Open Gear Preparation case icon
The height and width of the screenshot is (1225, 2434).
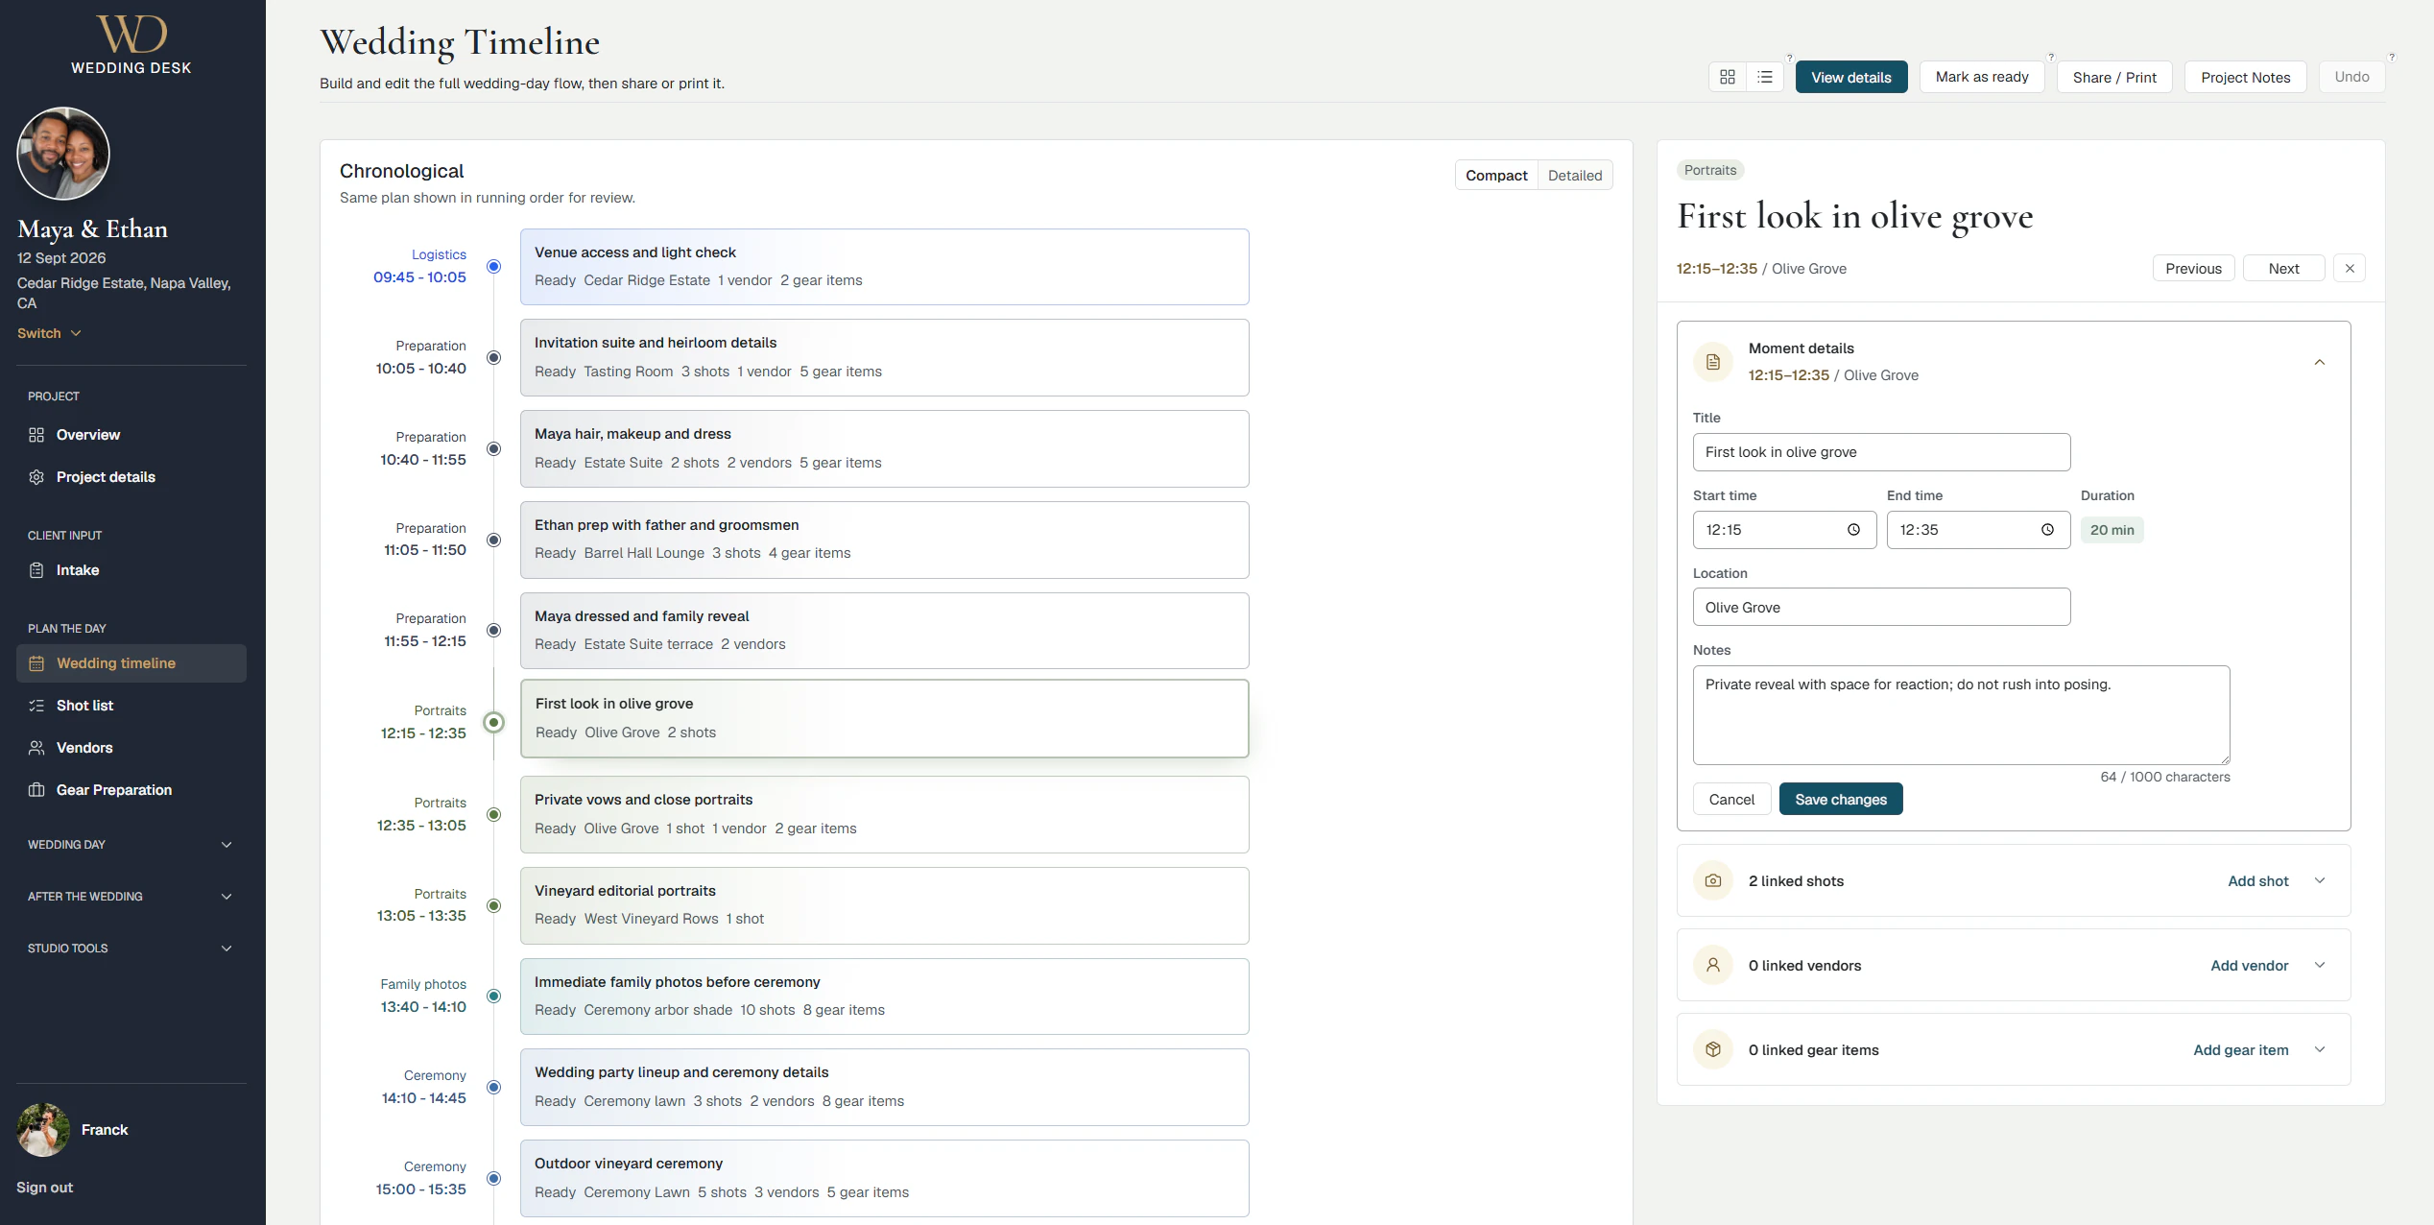[x=36, y=790]
